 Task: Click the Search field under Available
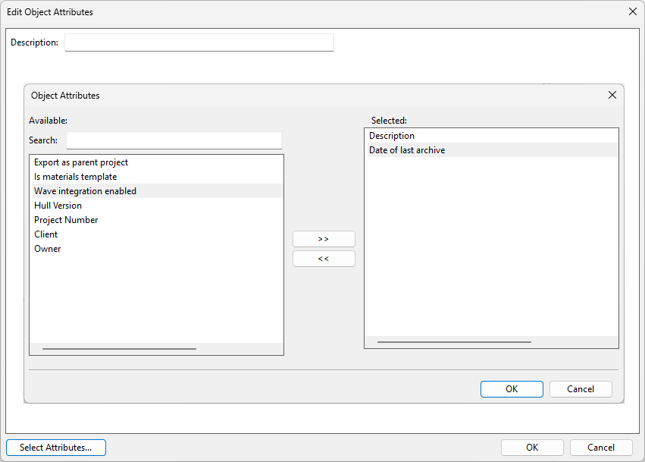[174, 140]
